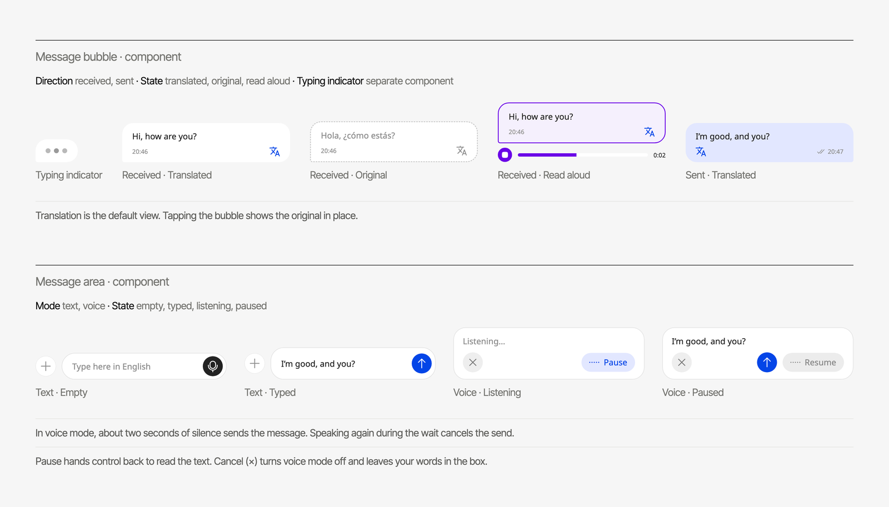Click the 'Received · Translated' label
The image size is (889, 507).
pos(167,175)
